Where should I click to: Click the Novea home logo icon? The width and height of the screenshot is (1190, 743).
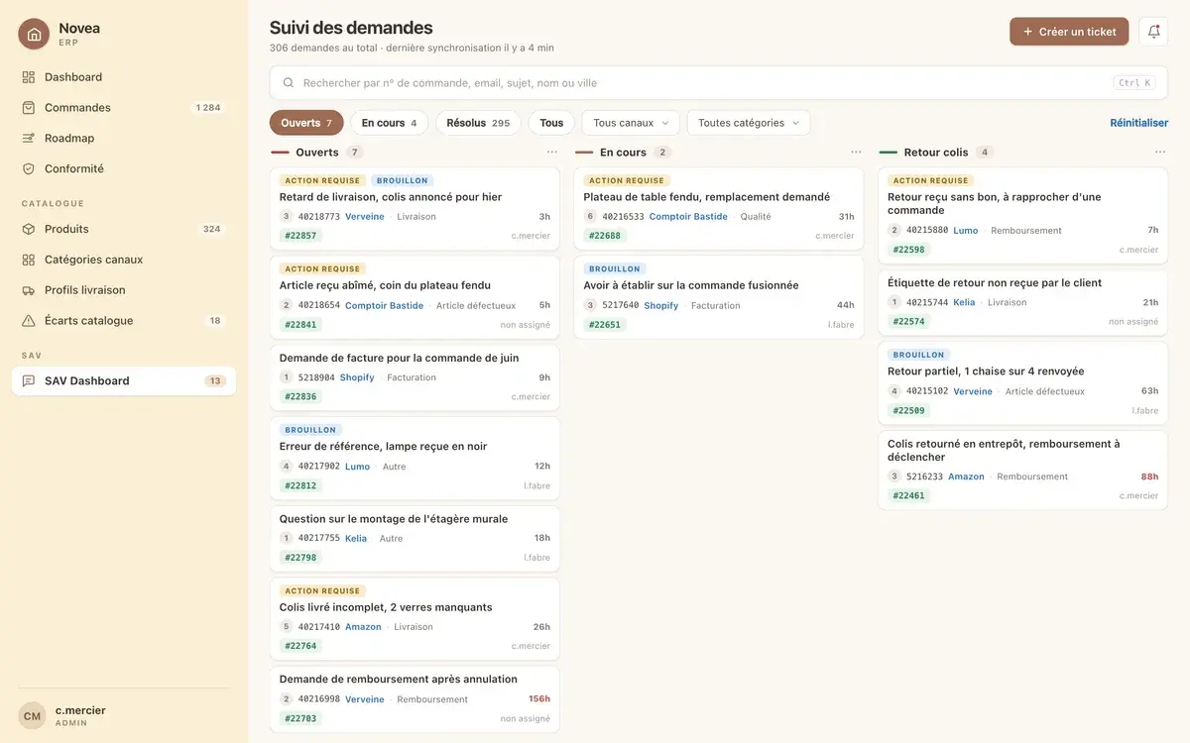click(34, 34)
